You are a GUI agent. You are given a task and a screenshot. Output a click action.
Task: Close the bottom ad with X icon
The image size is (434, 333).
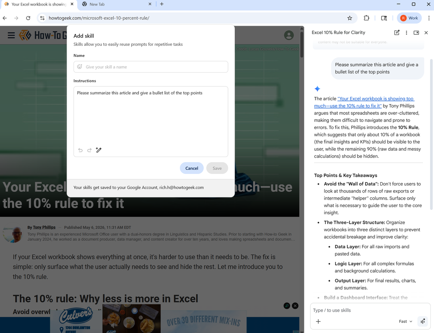(x=295, y=306)
